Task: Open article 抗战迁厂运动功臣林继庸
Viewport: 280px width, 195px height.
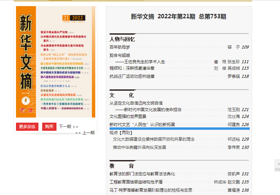Action: tap(132, 76)
